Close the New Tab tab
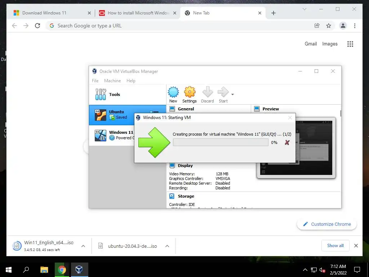Screen dimensions: 369x277 click(259, 13)
